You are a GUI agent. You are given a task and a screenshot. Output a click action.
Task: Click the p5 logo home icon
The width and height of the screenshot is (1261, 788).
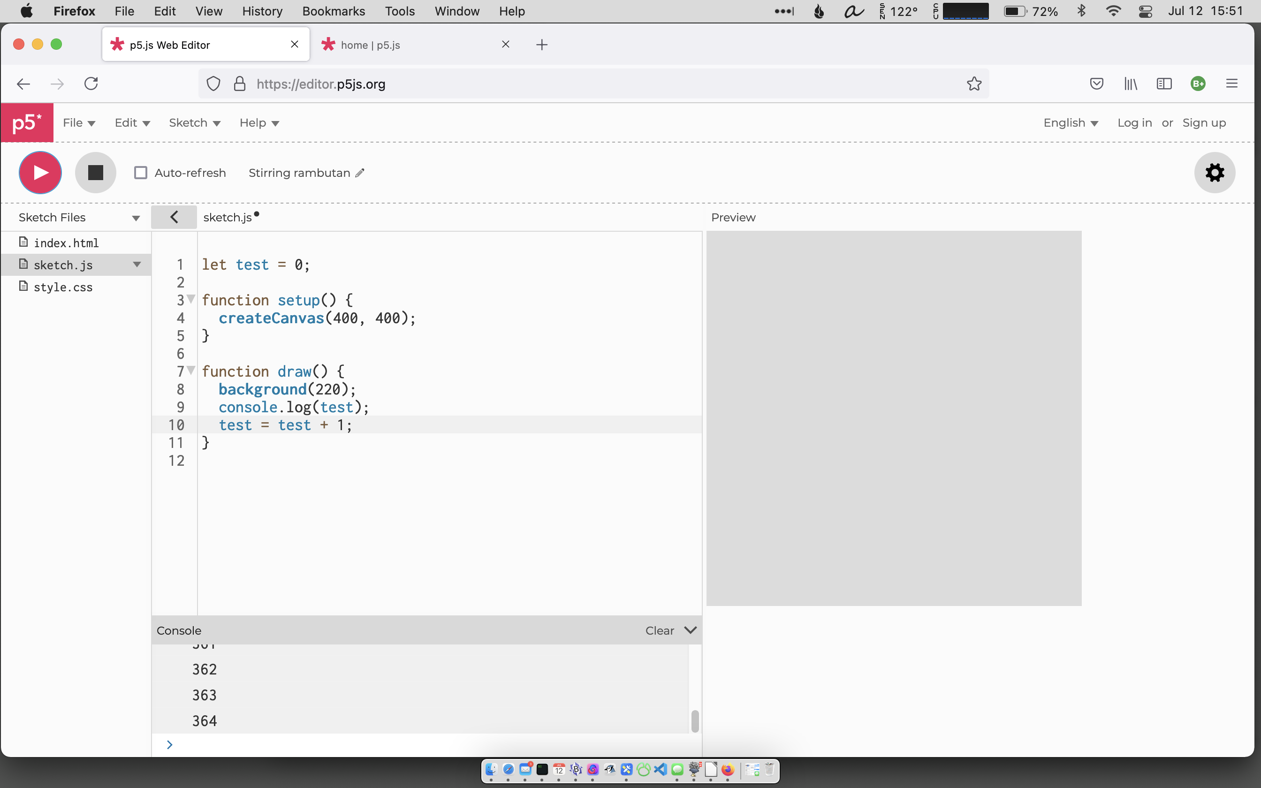27,123
